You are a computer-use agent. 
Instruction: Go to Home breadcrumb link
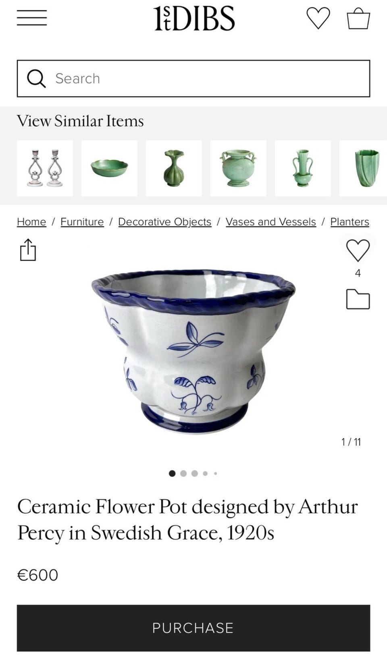(31, 222)
